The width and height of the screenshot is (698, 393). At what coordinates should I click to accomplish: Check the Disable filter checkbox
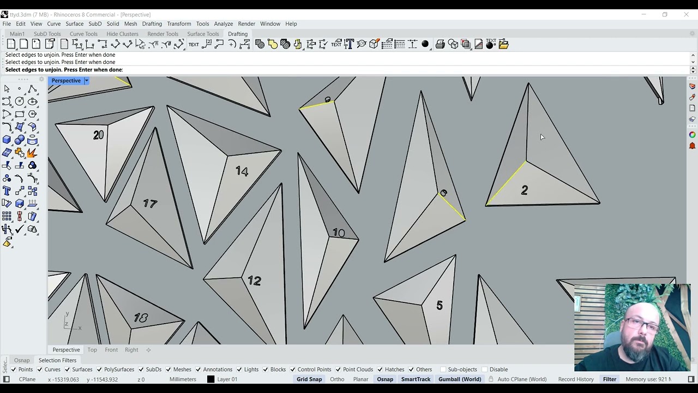(484, 370)
